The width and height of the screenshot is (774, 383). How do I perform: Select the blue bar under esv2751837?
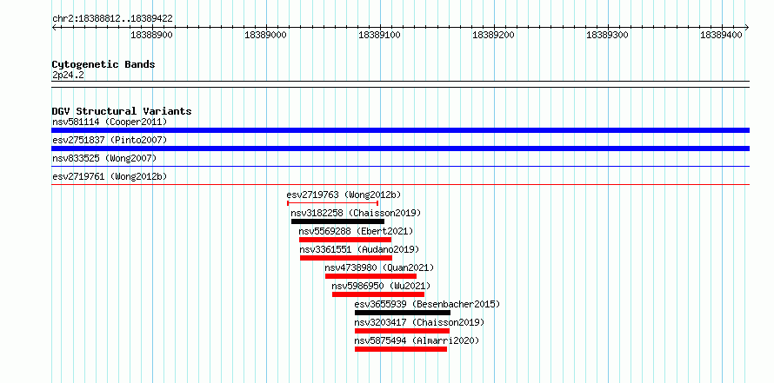(x=400, y=149)
